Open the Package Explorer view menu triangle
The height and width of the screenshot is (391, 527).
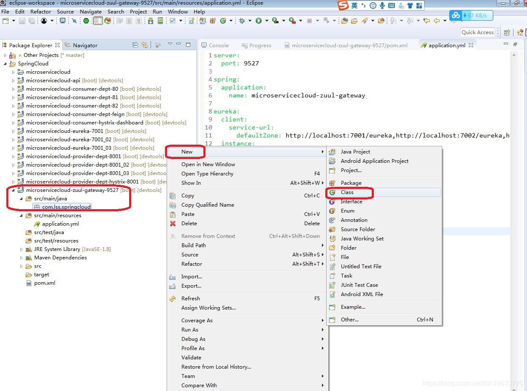click(170, 44)
